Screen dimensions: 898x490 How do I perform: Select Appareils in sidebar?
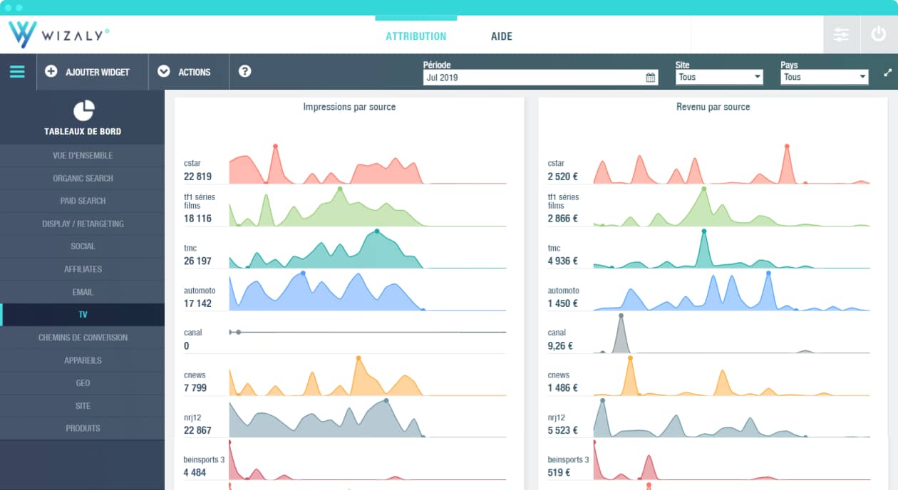pyautogui.click(x=83, y=360)
